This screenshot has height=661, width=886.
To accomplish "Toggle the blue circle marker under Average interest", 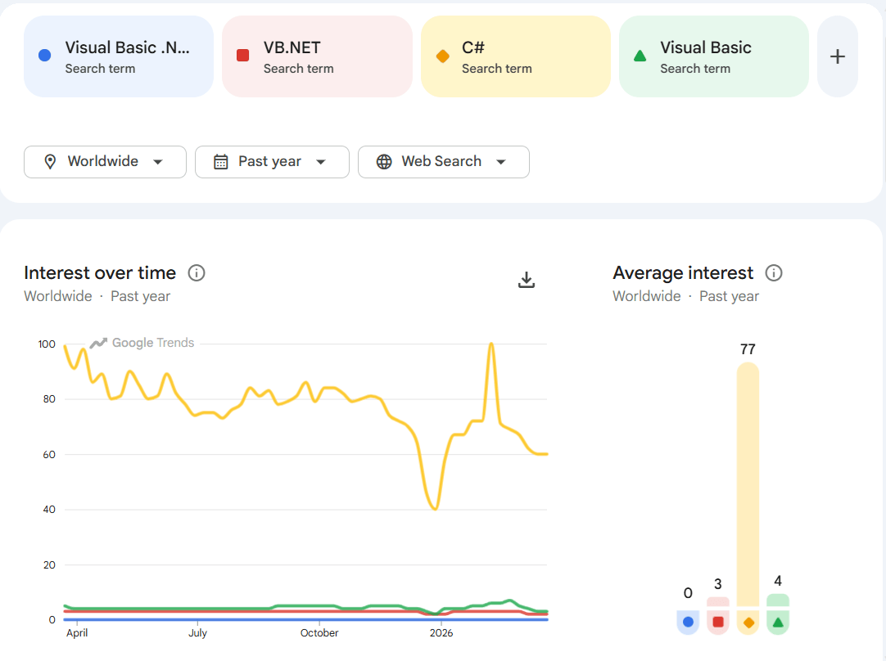I will point(688,623).
